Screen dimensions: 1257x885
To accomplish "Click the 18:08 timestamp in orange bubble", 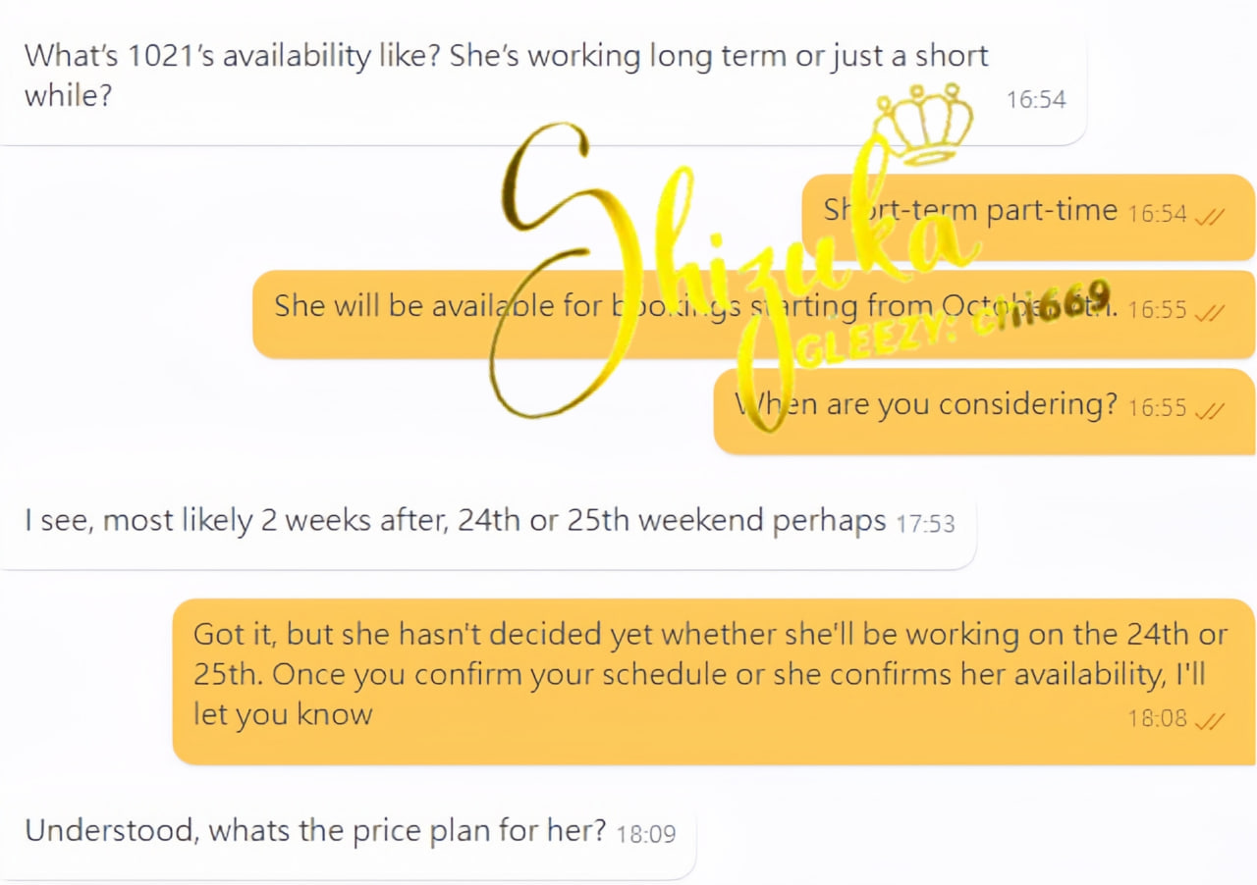I will click(1157, 718).
